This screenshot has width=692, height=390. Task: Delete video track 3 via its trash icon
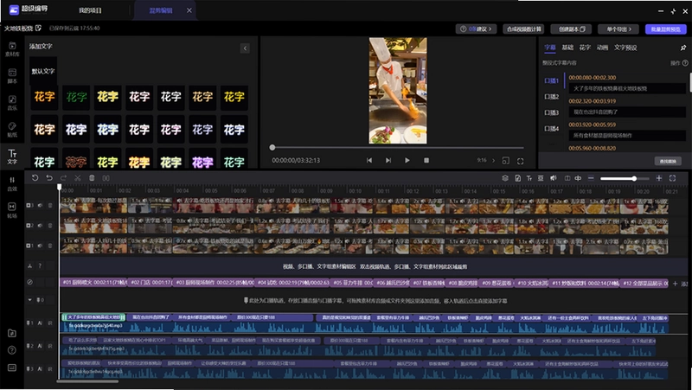pos(50,206)
